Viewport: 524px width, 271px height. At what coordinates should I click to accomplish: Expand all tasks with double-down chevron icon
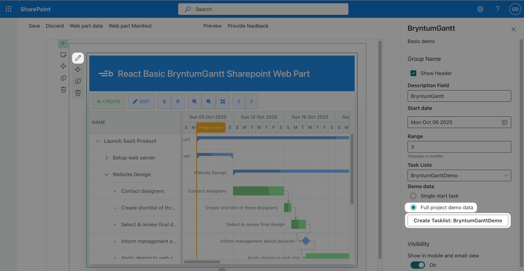[x=164, y=101]
